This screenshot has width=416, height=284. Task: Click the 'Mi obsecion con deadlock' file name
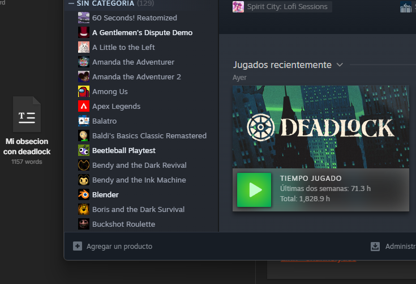pyautogui.click(x=27, y=146)
